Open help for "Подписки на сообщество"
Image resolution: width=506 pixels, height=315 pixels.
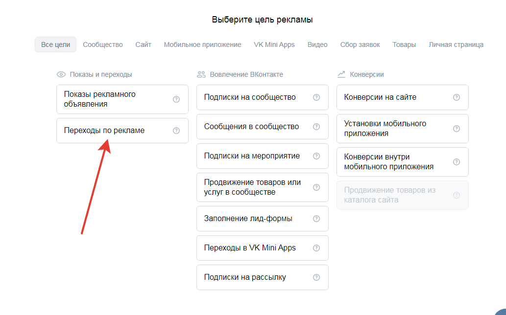pos(316,97)
